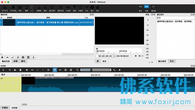Append clip with timeline plus icon
This screenshot has height=110, width=195.
(27, 70)
